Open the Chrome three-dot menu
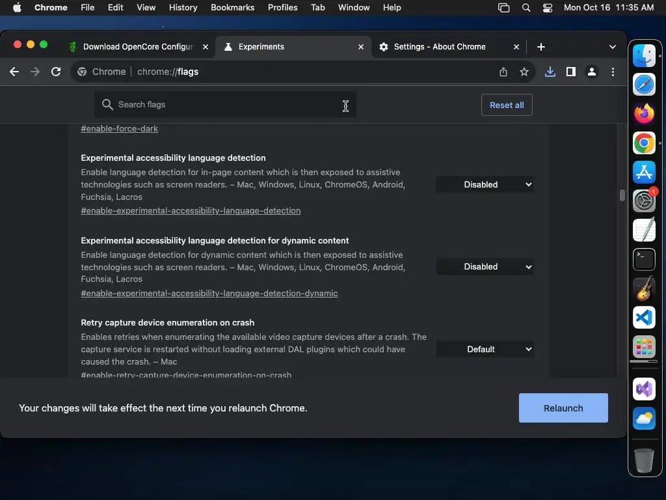This screenshot has height=500, width=666. pyautogui.click(x=613, y=72)
